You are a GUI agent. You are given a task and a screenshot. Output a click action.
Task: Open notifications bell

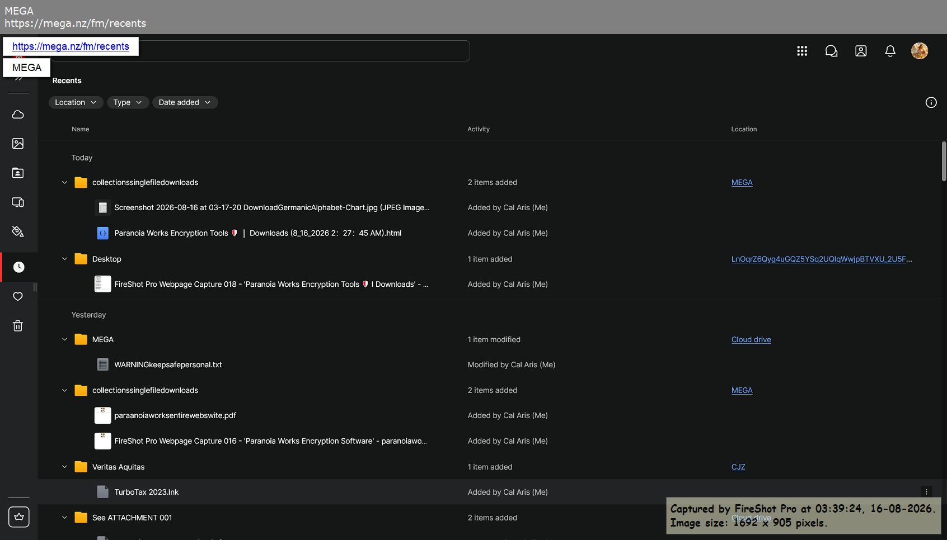click(x=890, y=51)
